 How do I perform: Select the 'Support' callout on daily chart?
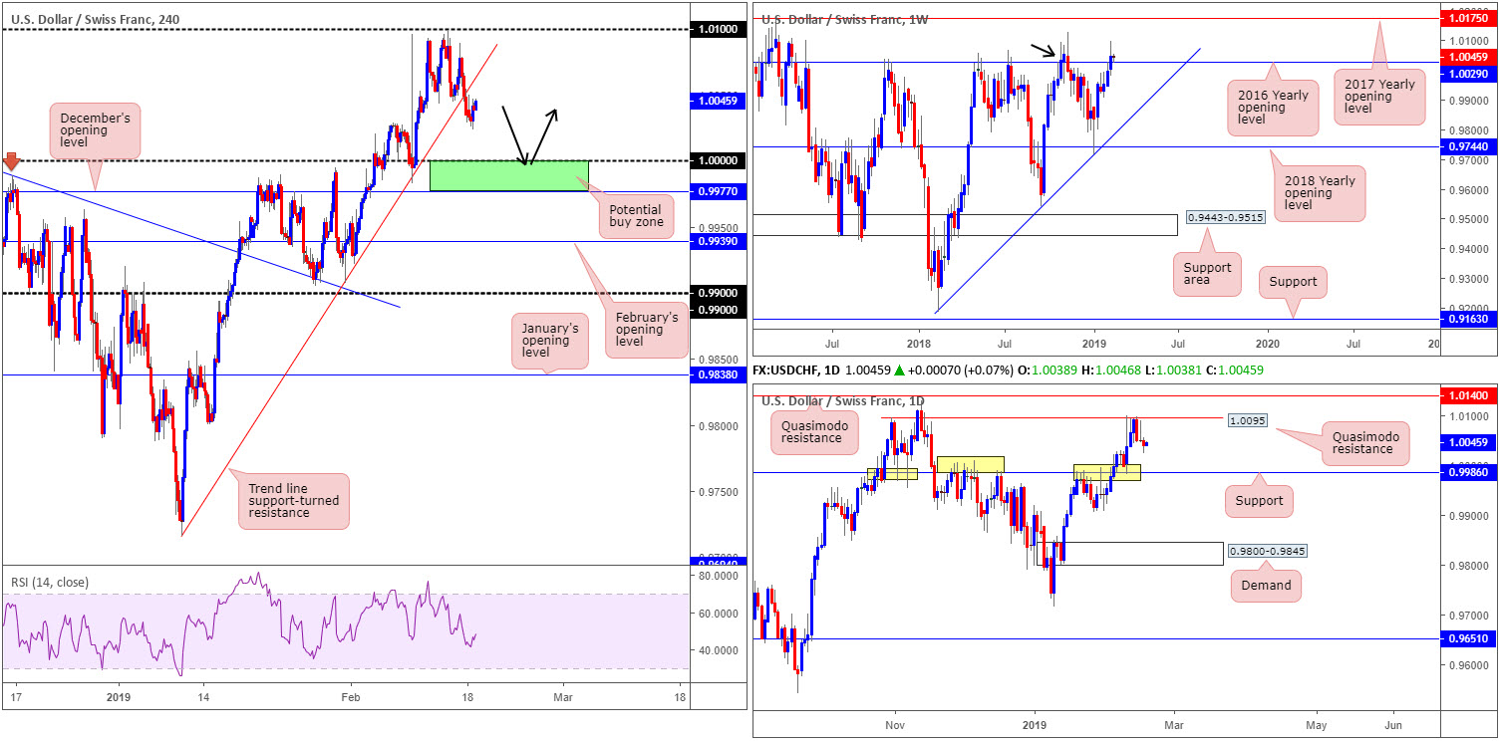pos(1259,501)
